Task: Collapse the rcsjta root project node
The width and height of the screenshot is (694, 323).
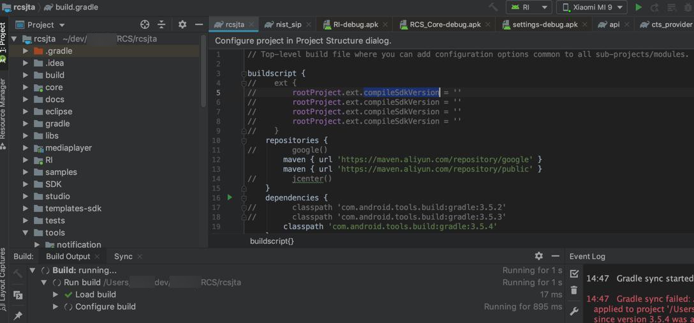Action: pos(14,39)
